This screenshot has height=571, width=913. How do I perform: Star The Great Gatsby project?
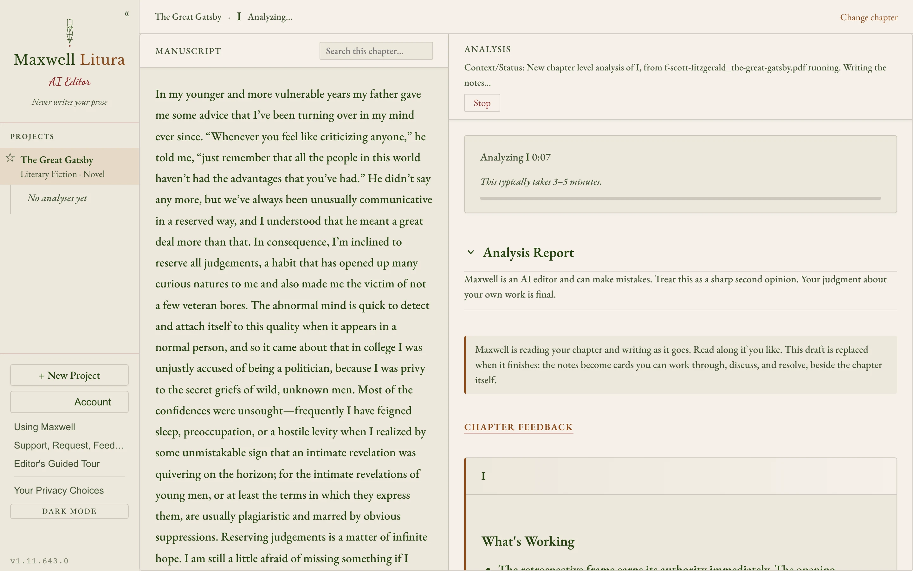[10, 157]
